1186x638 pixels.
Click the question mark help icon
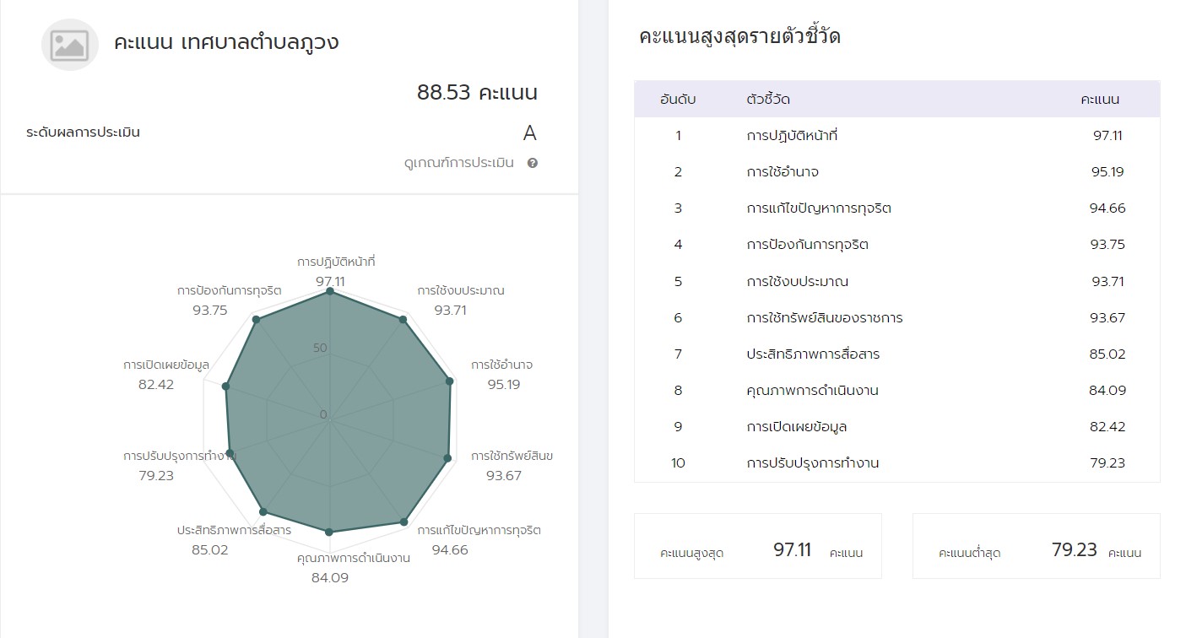pyautogui.click(x=533, y=163)
